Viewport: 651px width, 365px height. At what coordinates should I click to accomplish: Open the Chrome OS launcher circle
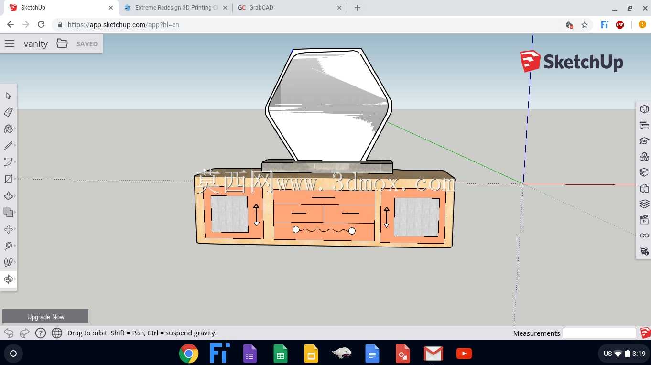(13, 354)
